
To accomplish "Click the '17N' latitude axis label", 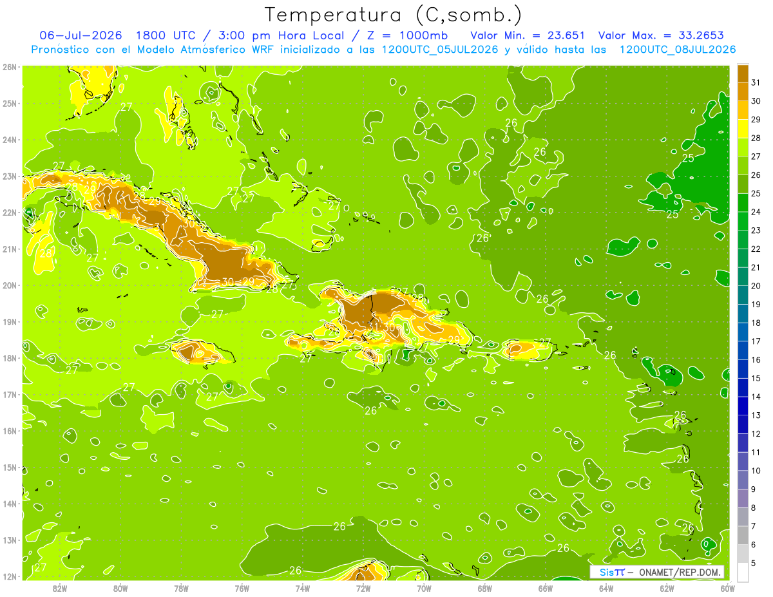I will [x=10, y=395].
